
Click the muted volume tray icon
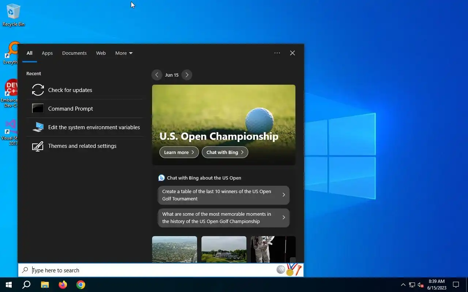tap(420, 285)
